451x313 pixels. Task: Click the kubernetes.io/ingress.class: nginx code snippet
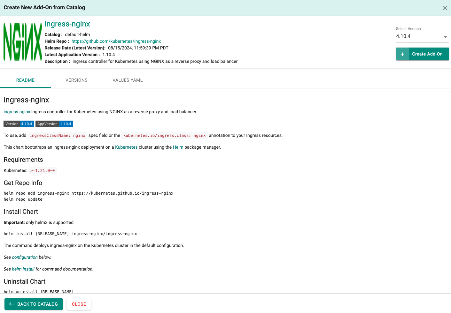tap(164, 136)
